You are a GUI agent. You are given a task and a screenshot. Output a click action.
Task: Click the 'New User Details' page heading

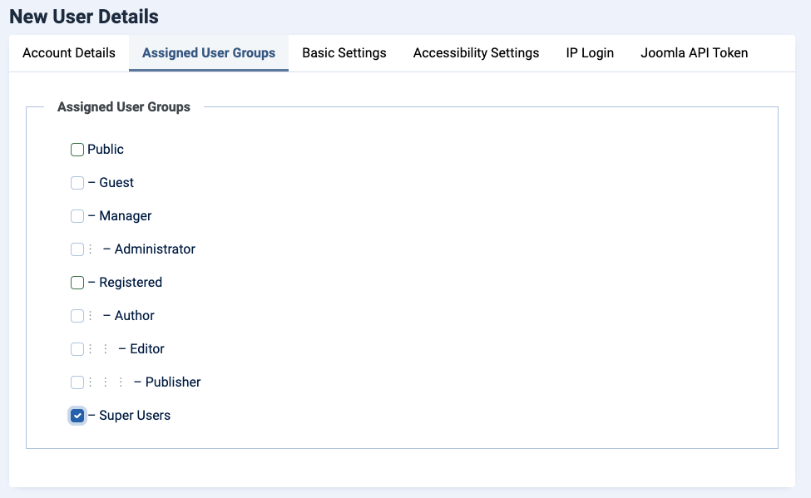[84, 17]
